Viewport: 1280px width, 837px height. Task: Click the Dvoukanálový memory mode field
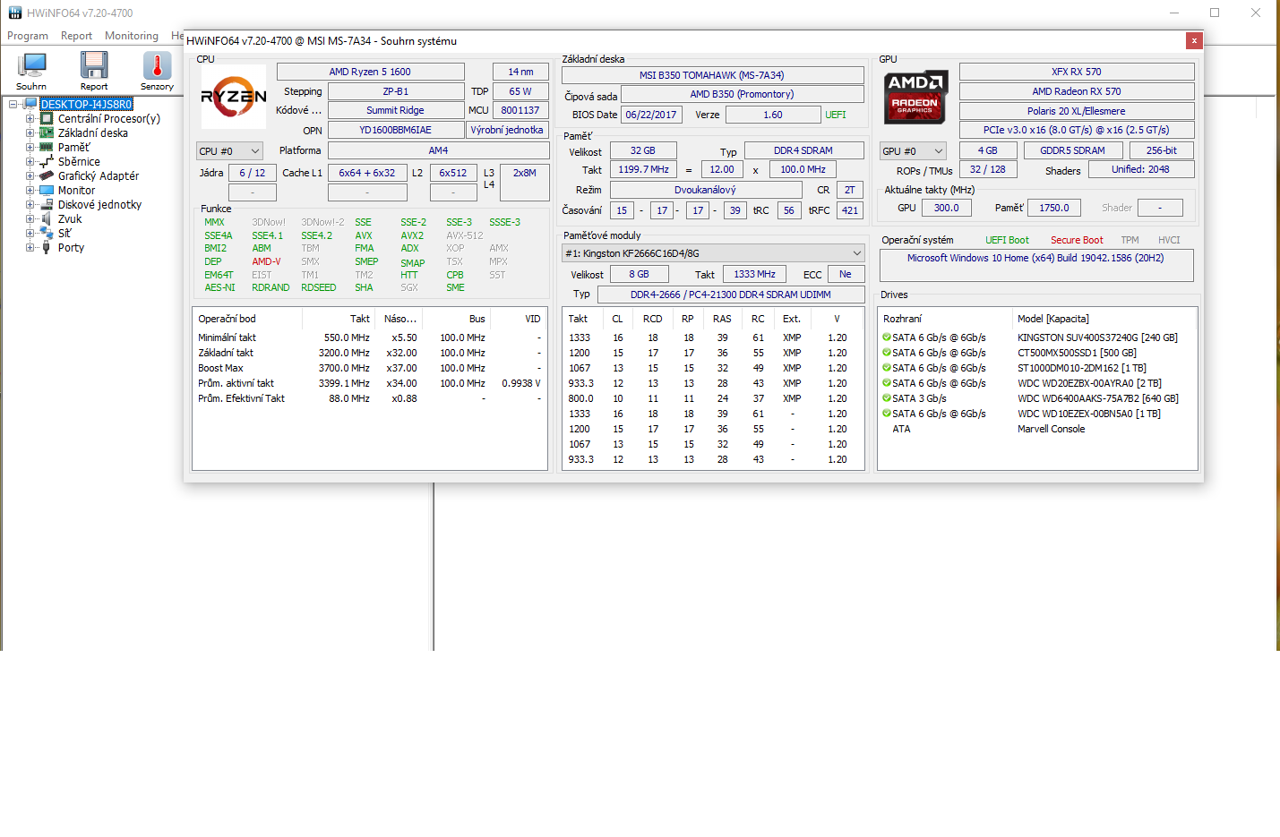pos(706,190)
